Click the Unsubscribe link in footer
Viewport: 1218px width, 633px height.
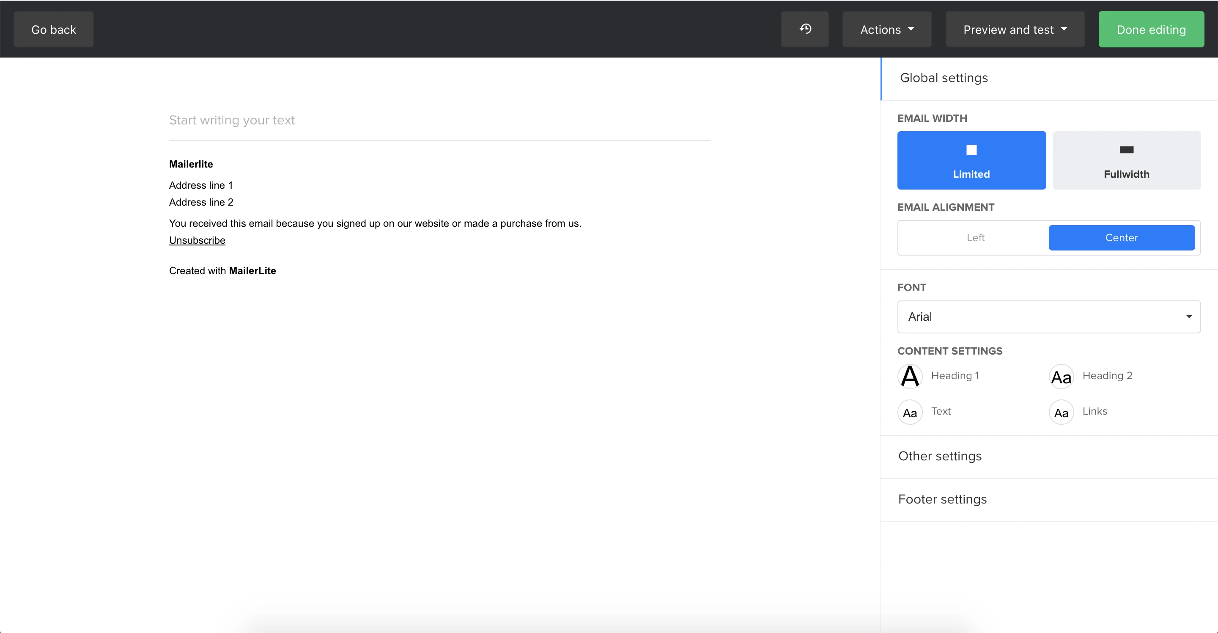pyautogui.click(x=197, y=240)
